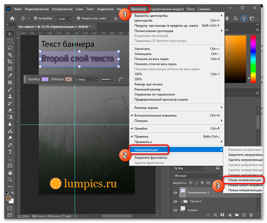This screenshot has width=267, height=223.
Task: Toggle the Автовыбор checkbox
Action: pyautogui.click(x=35, y=18)
